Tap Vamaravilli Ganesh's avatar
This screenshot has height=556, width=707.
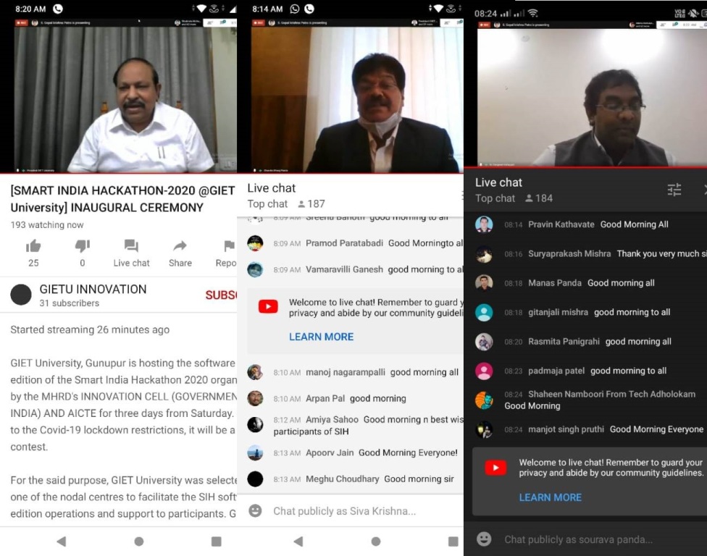point(255,269)
